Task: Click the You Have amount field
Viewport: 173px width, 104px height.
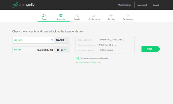Action: point(33,40)
